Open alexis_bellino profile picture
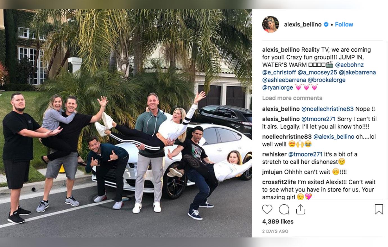This screenshot has width=388, height=247. [x=270, y=24]
